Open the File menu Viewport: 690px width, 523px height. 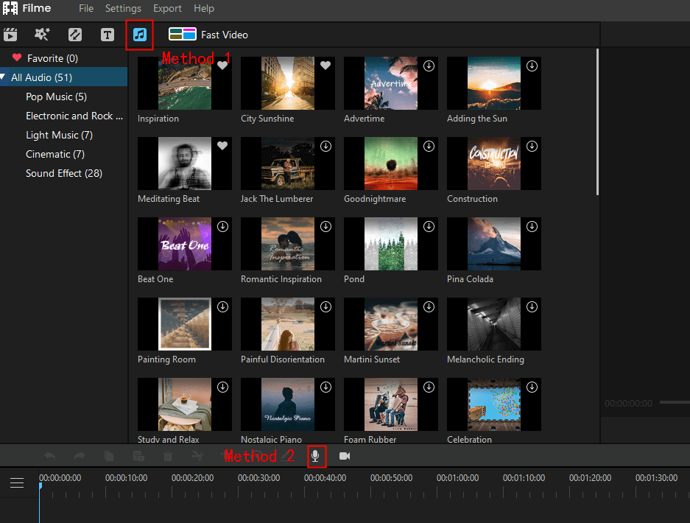(x=86, y=8)
